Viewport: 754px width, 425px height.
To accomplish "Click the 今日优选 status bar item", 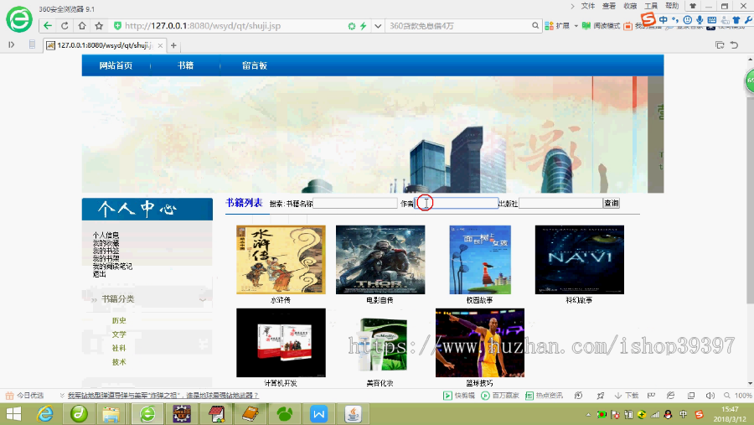I will pyautogui.click(x=24, y=396).
